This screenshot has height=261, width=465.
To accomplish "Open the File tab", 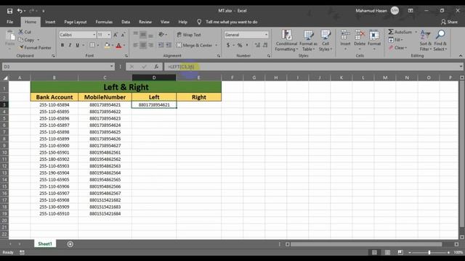I will [x=9, y=22].
